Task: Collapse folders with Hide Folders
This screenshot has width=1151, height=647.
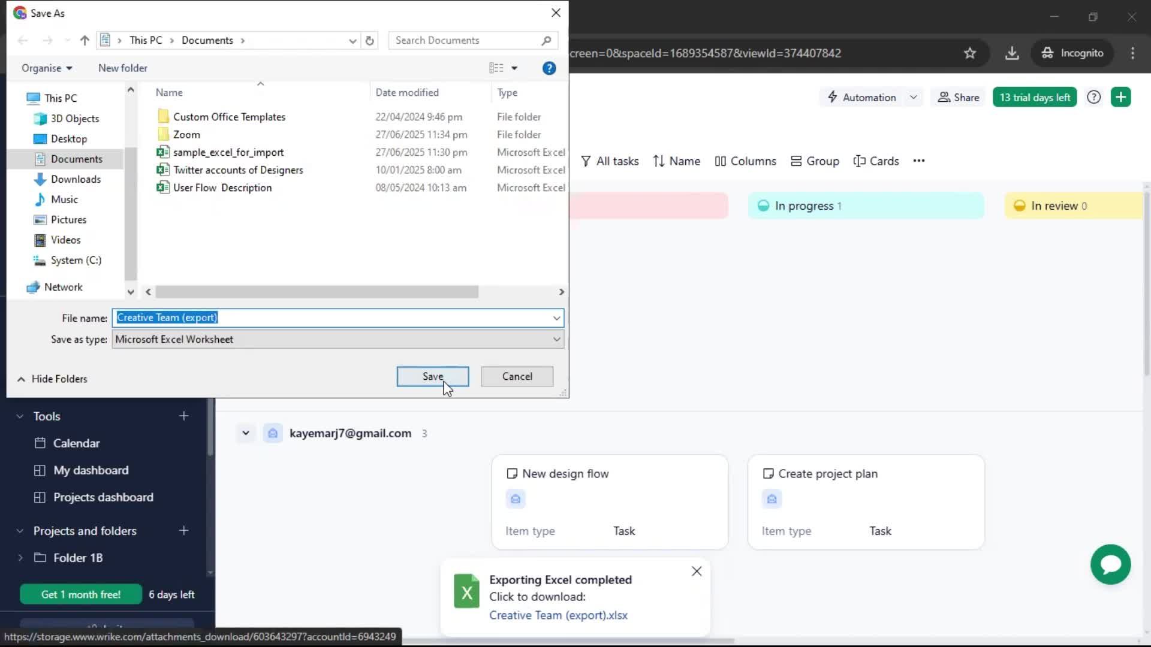Action: point(52,379)
